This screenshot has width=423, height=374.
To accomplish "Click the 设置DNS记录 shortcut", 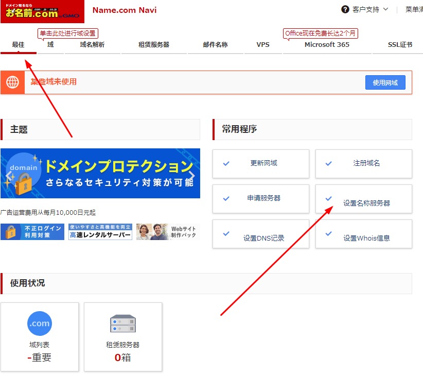I will [x=261, y=235].
